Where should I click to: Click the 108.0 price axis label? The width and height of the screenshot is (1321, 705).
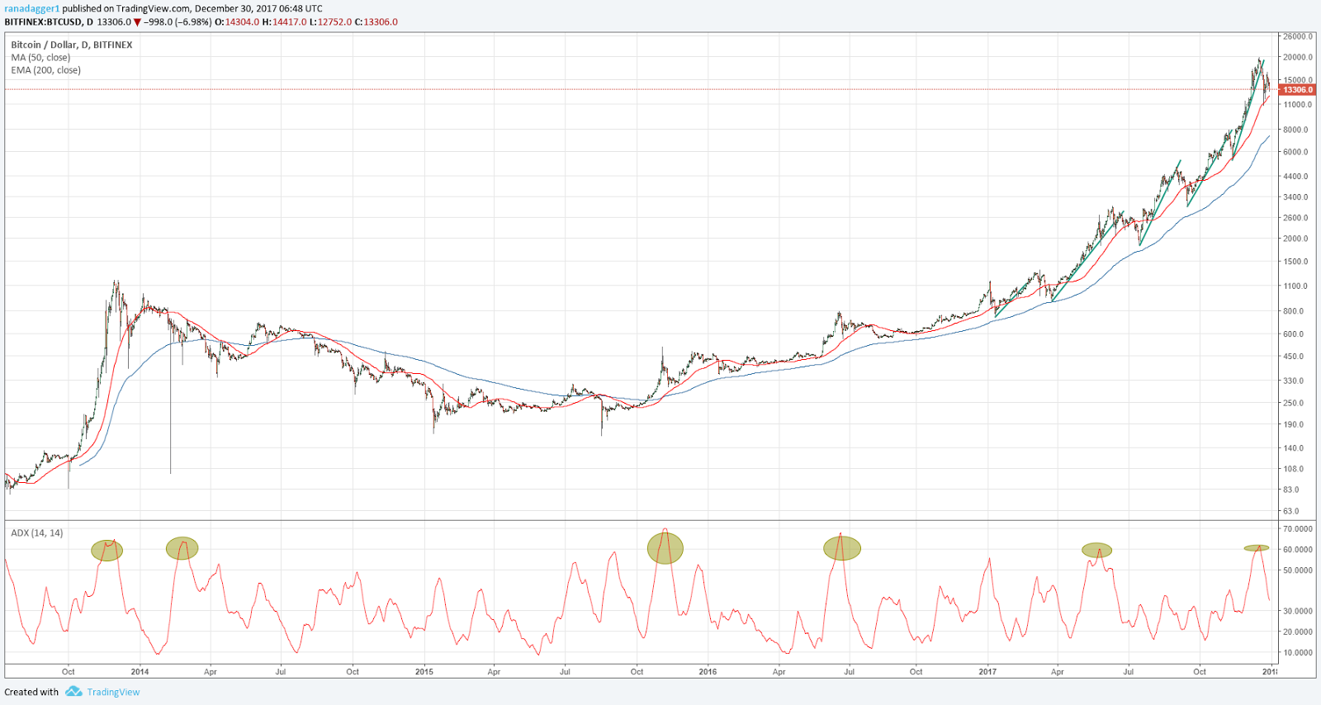(x=1293, y=469)
